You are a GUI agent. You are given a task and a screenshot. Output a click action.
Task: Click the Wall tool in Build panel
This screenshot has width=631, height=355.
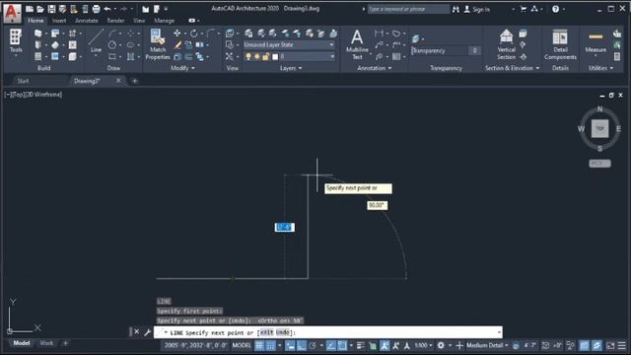[x=37, y=34]
